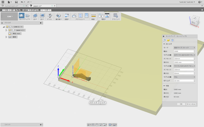Screen dimensions: 204x127
Task: Click the Simulate joystick icon
Action: 74,16
